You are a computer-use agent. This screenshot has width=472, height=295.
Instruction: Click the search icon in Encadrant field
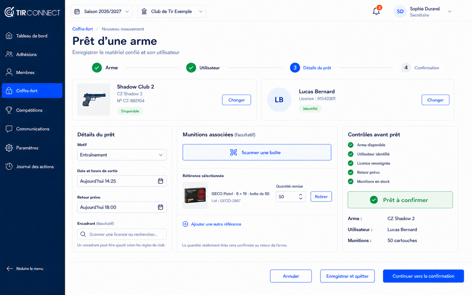click(83, 234)
